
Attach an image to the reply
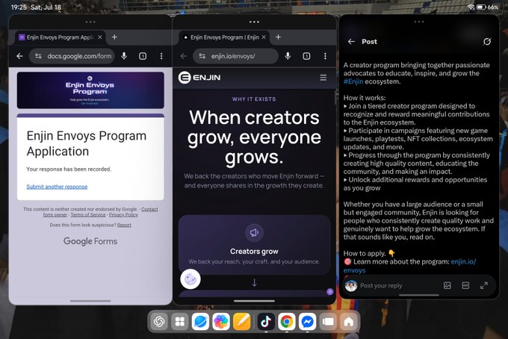447,285
